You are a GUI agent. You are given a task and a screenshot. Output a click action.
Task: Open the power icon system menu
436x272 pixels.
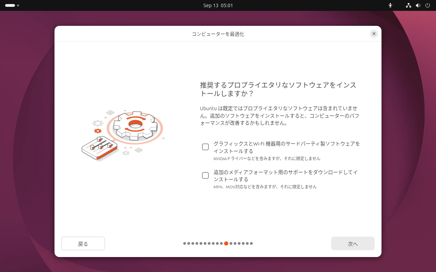click(428, 5)
